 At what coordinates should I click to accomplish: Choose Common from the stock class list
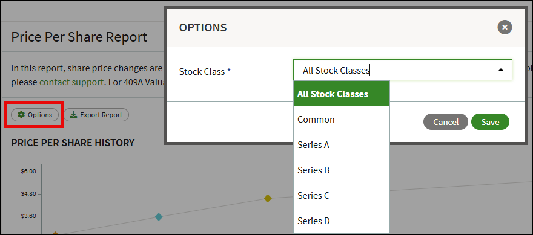(341, 120)
